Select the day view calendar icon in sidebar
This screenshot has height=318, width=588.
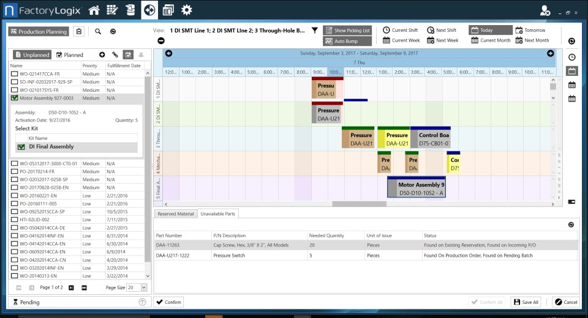pyautogui.click(x=571, y=71)
